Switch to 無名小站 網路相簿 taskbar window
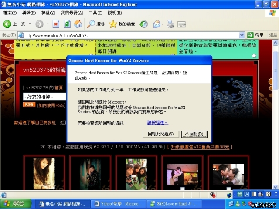This screenshot has width=279, height=209. click(x=62, y=204)
